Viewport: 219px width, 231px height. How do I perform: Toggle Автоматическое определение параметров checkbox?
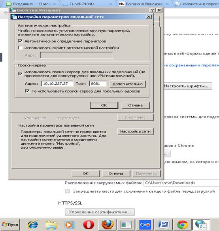click(x=20, y=41)
